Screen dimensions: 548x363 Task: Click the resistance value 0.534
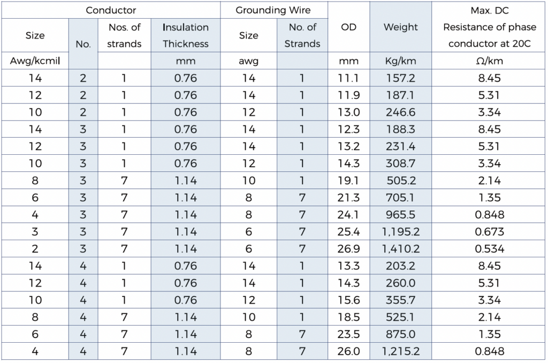489,249
